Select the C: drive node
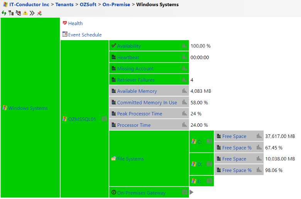This screenshot has width=301, height=199. click(x=200, y=142)
